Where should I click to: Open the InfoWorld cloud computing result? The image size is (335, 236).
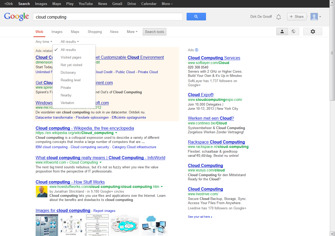(100, 158)
